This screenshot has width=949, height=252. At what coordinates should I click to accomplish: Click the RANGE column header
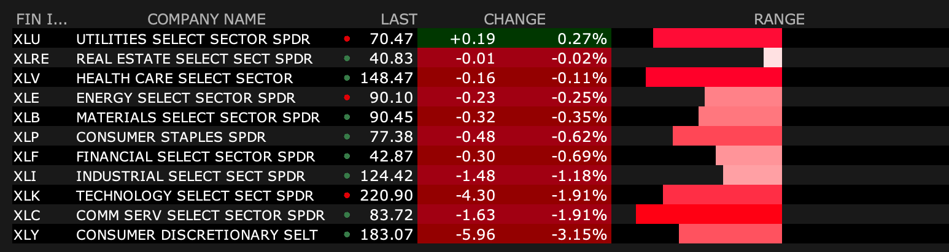(x=779, y=19)
